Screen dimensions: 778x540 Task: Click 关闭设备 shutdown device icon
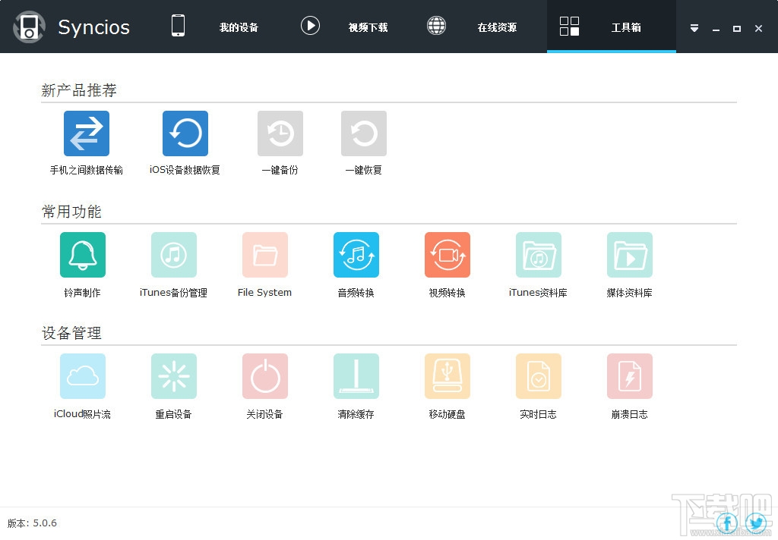point(265,376)
